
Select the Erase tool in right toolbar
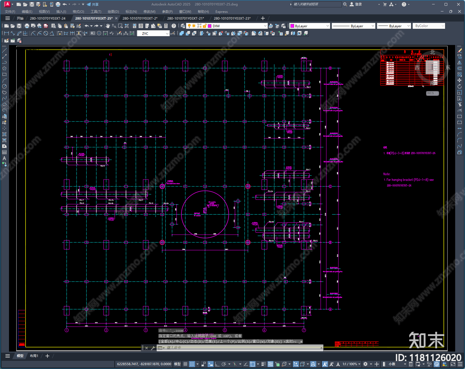coord(459,51)
